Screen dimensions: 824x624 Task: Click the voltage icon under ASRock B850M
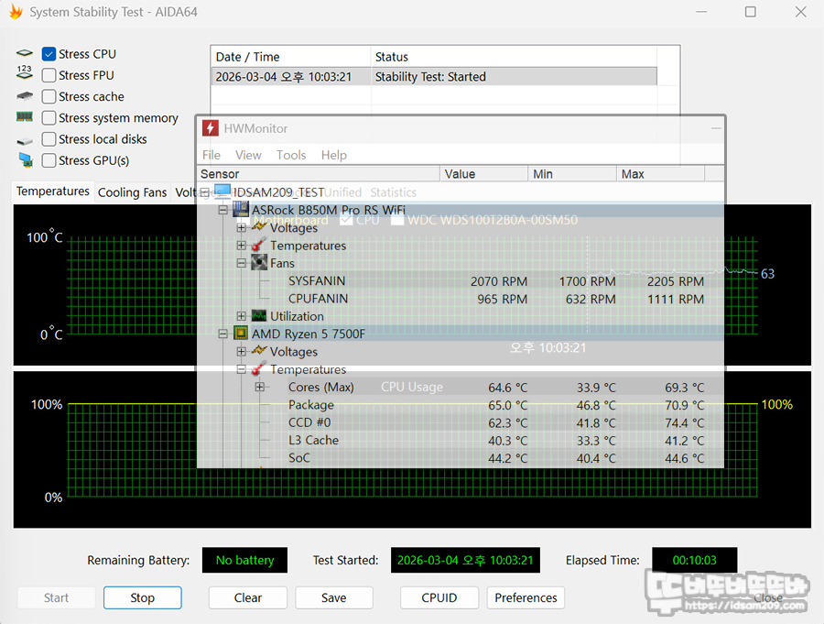[259, 226]
